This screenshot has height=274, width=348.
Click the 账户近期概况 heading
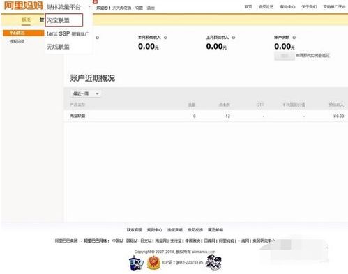(x=93, y=78)
